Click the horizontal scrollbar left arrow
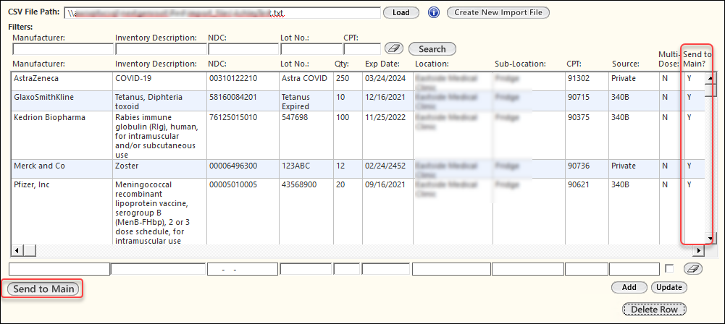725x324 pixels. pos(17,251)
